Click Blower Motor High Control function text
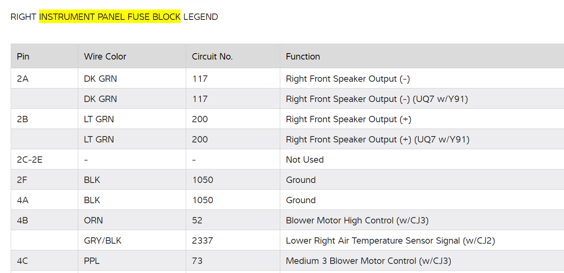 pos(357,220)
